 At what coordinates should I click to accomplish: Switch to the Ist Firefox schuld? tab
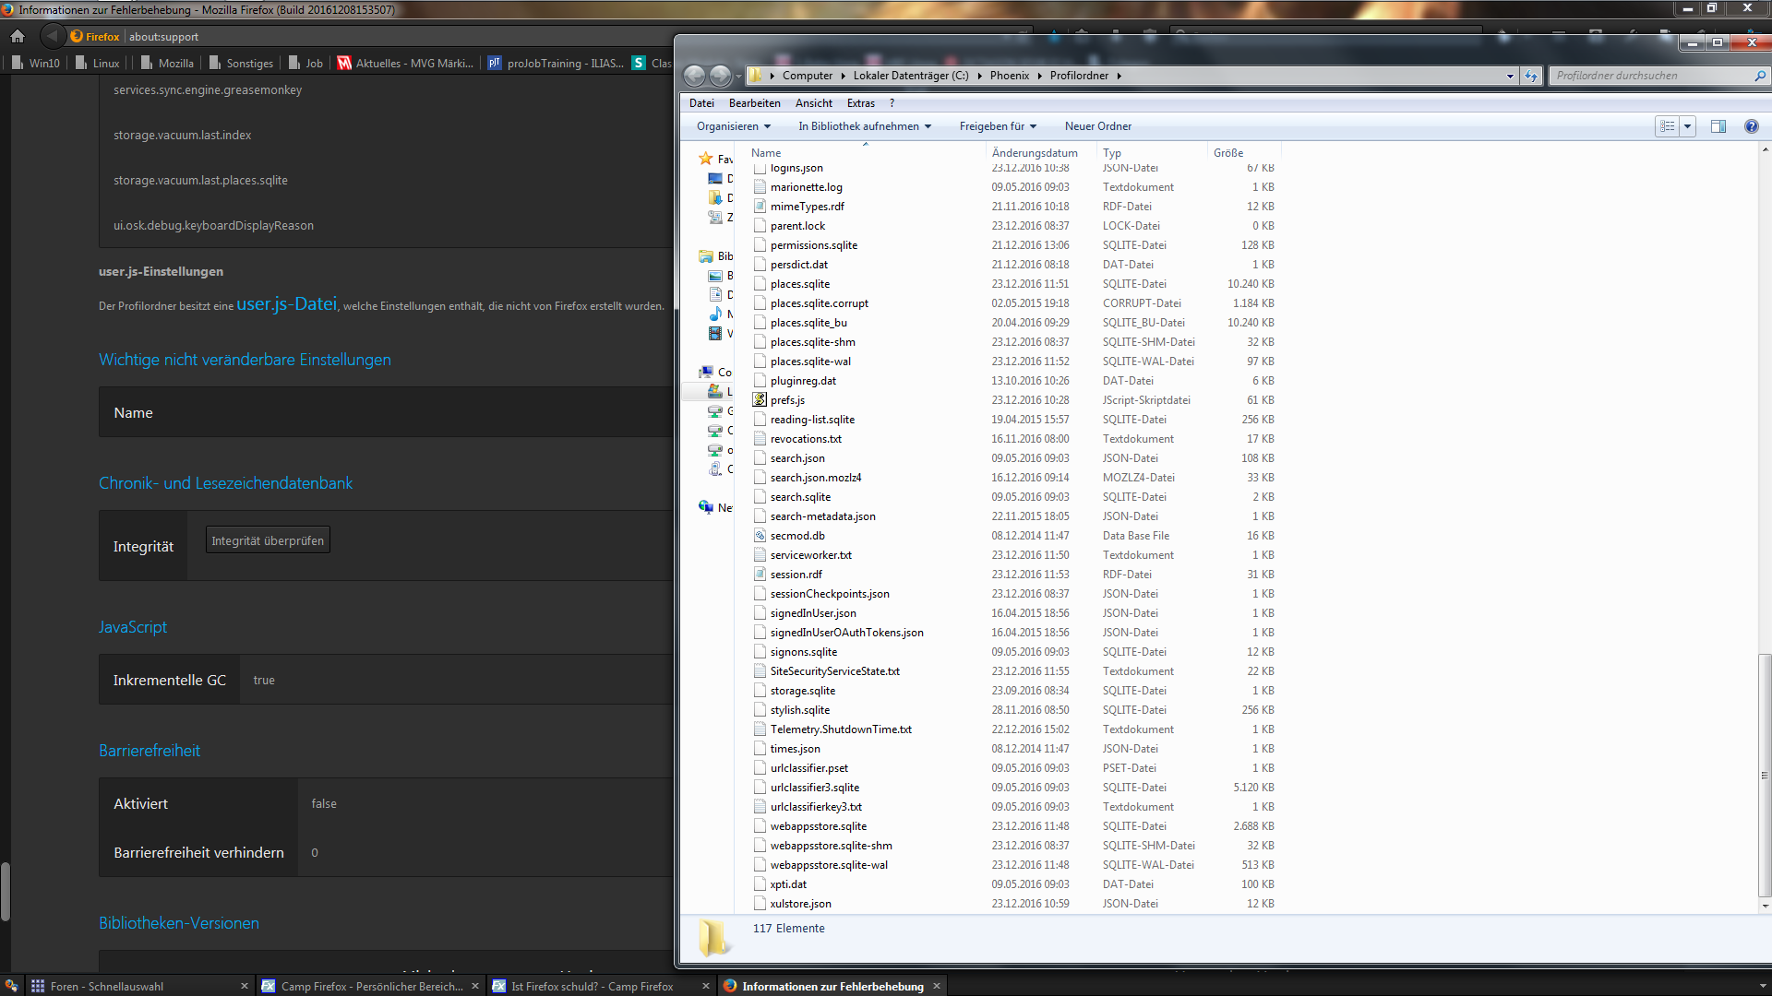593,986
